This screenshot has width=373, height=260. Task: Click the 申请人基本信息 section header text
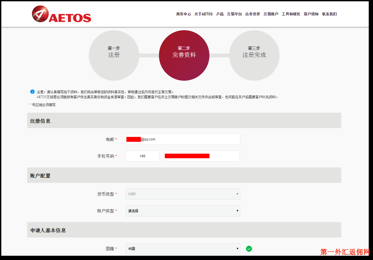coord(48,230)
